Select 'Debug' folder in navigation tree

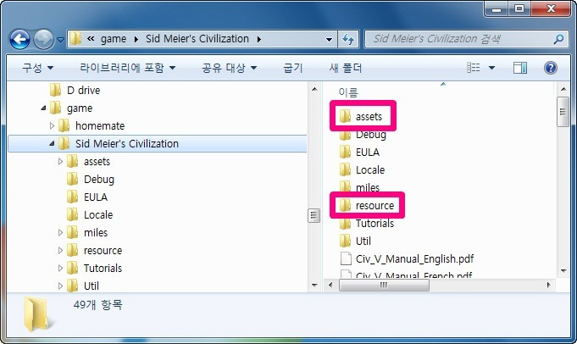click(99, 179)
